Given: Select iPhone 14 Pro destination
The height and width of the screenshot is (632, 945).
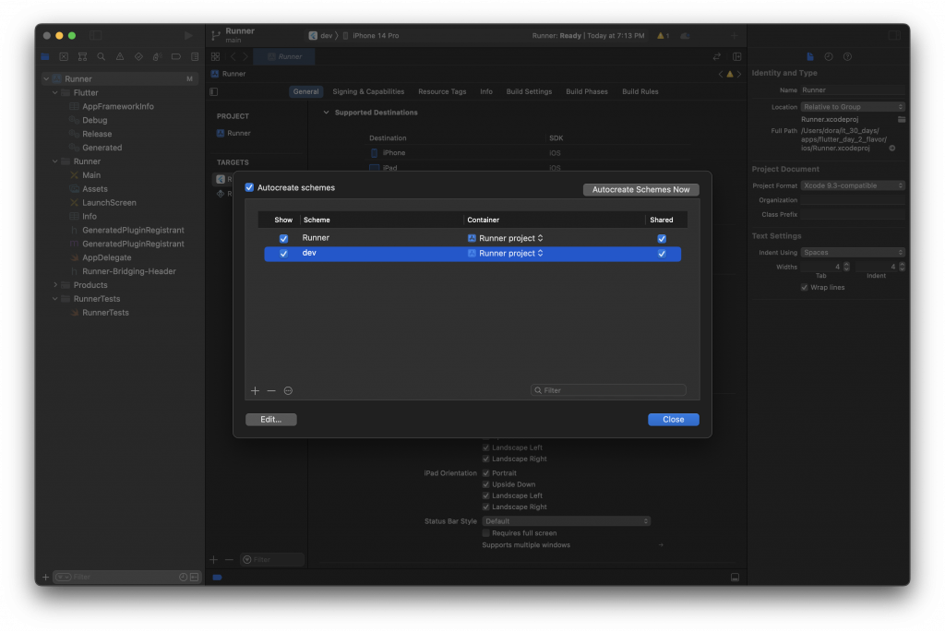Looking at the screenshot, I should tap(371, 36).
